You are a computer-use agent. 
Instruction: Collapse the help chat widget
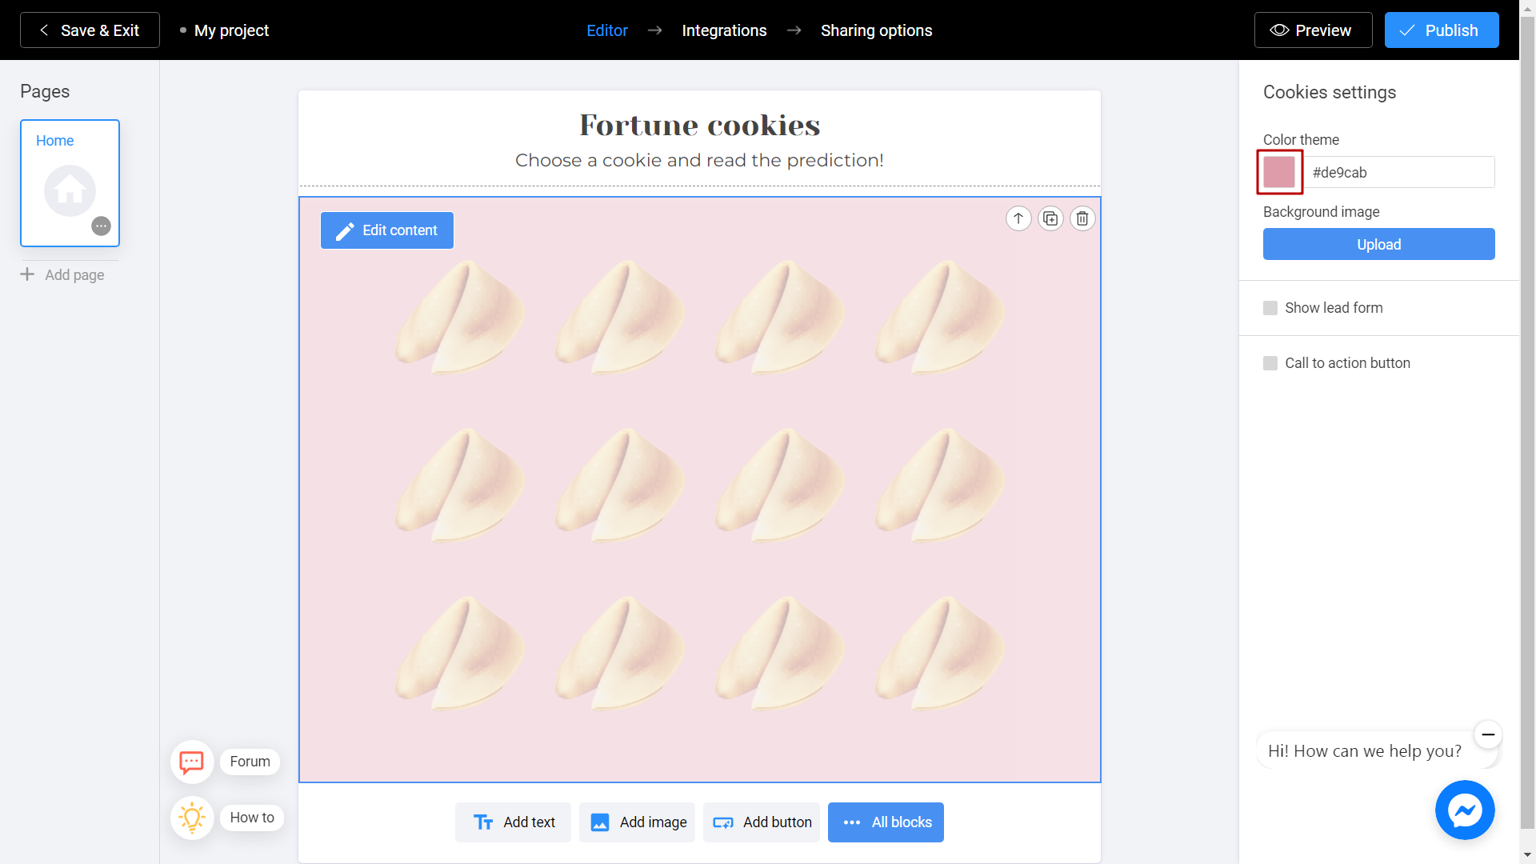click(x=1488, y=734)
